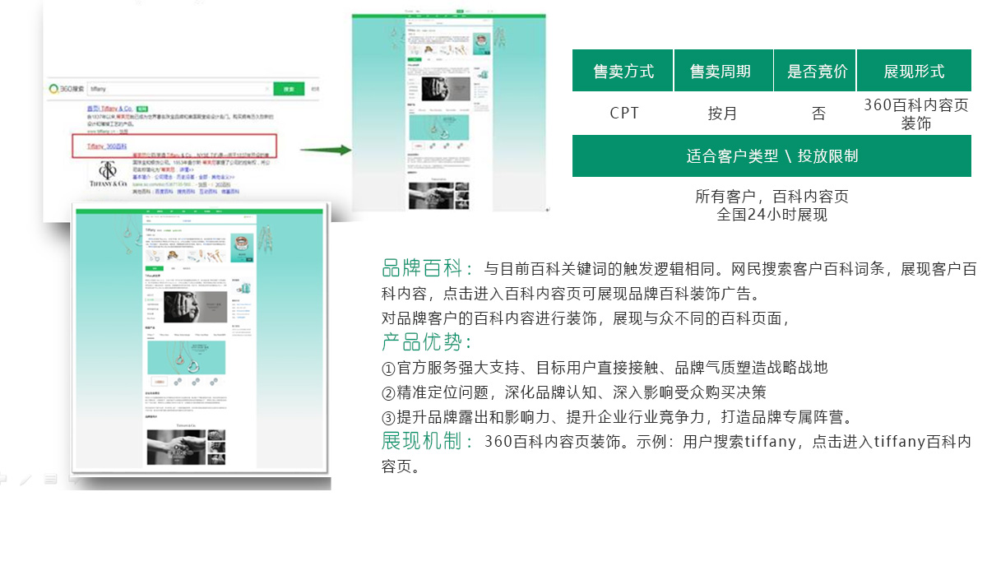The image size is (987, 580).
Task: Click the 售卖周期 table header
Action: tap(723, 71)
